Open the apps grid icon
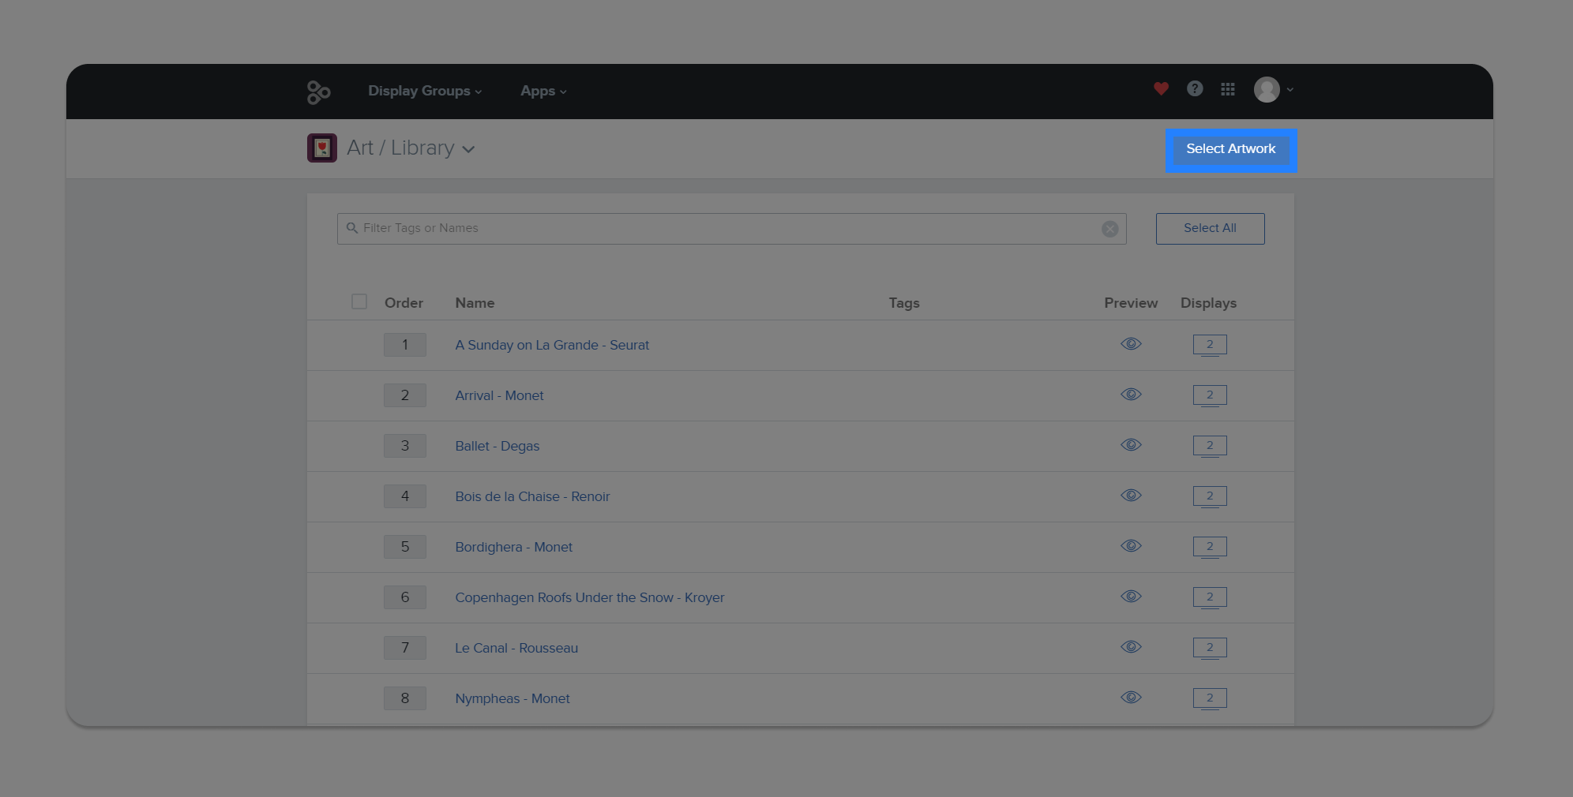1573x797 pixels. point(1228,89)
